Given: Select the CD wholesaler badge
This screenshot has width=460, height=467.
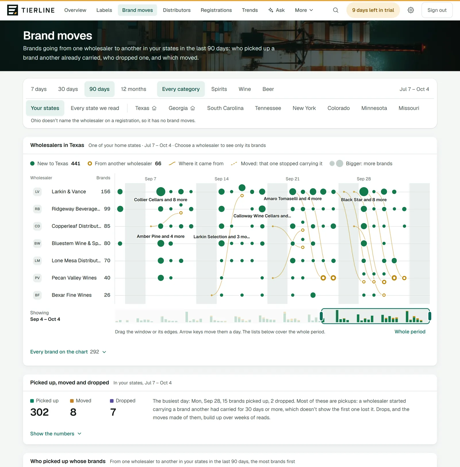Looking at the screenshot, I should coord(37,226).
